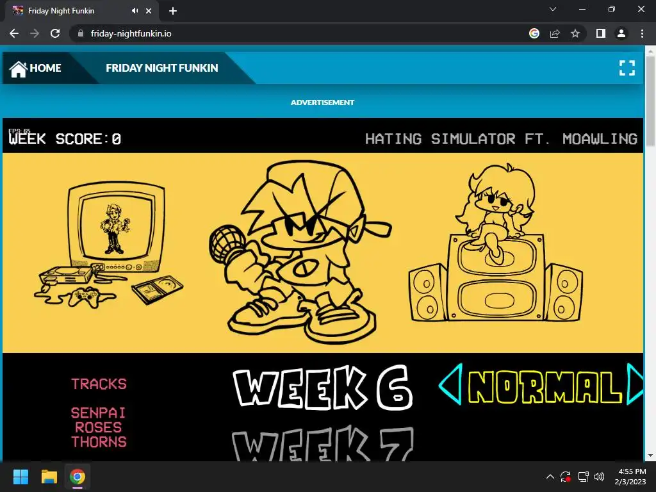Click the browser forward arrow
Screen dimensions: 656x492
point(35,33)
